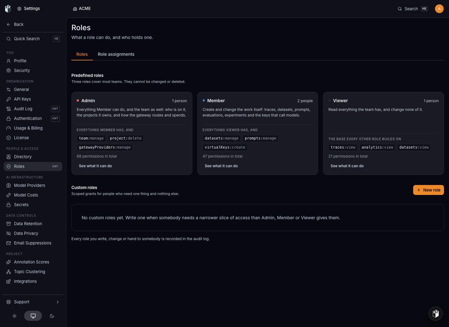
Task: Switch to light theme sun toggle
Action: coord(14,316)
